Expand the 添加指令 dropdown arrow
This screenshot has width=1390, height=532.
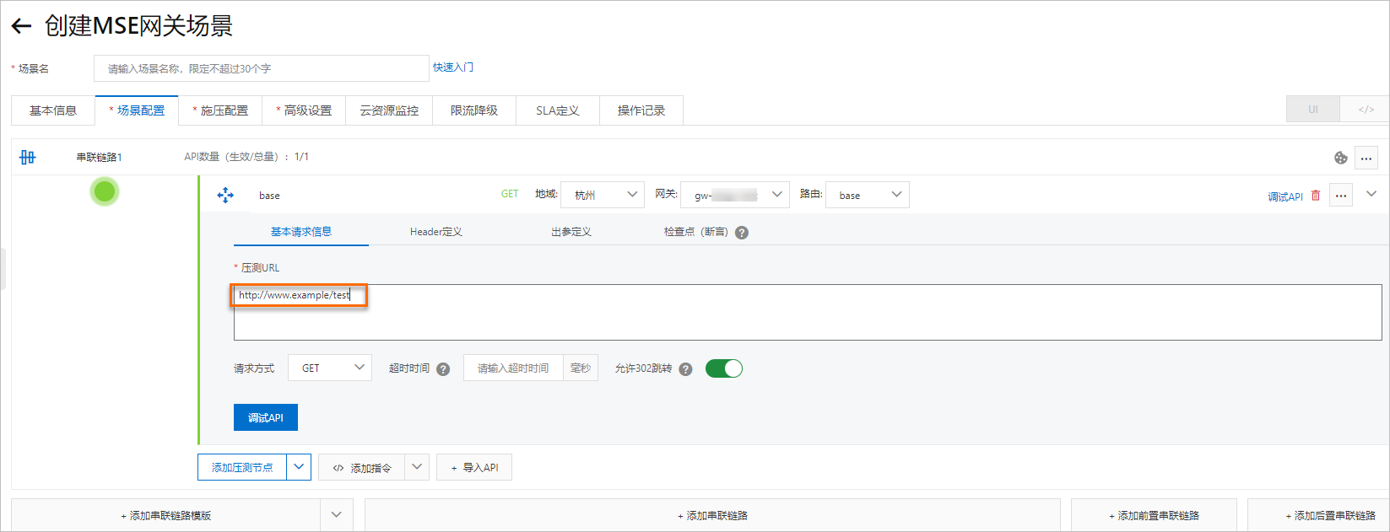tap(417, 467)
